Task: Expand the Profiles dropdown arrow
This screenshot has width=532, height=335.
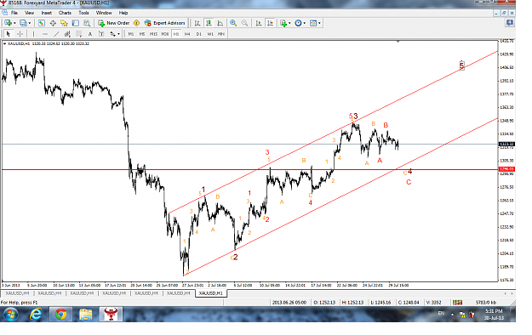Action: (30, 23)
